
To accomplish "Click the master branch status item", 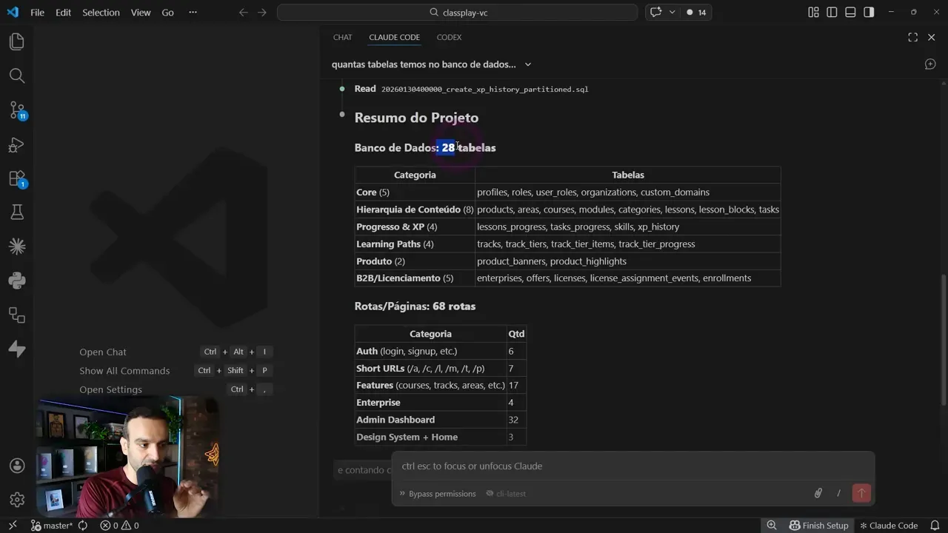I will pos(52,526).
